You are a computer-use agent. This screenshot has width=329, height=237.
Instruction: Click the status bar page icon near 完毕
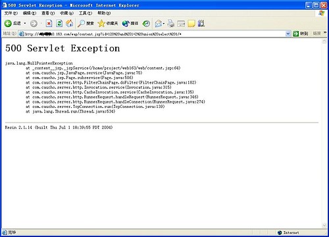click(x=5, y=232)
